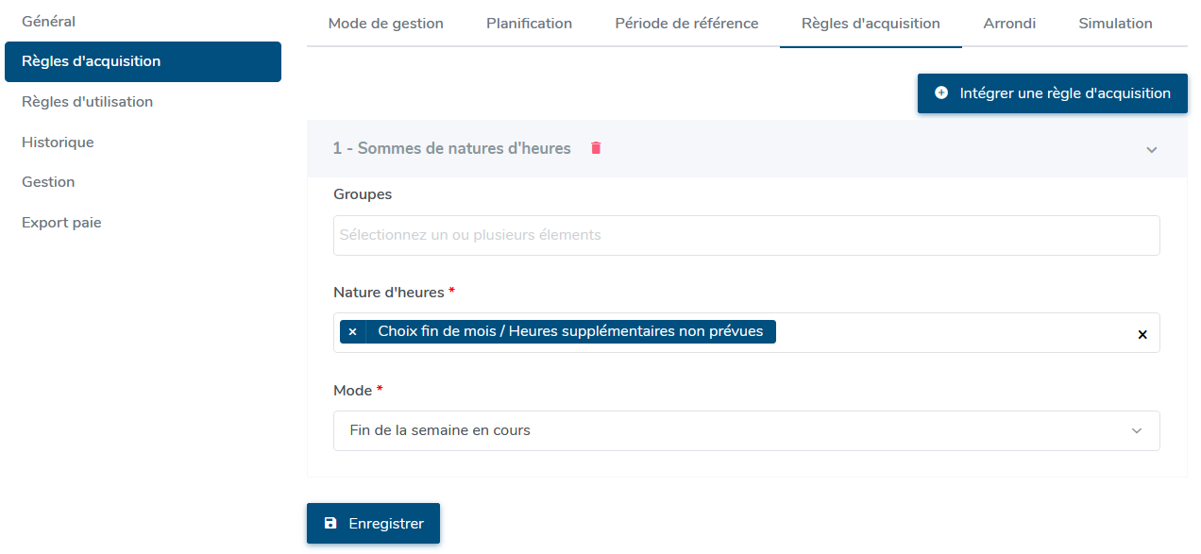Click the Règles d'acquisition tab
Image resolution: width=1201 pixels, height=554 pixels.
click(871, 24)
